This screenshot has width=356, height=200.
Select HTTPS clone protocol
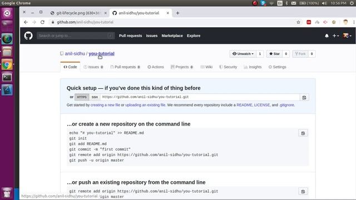pos(82,97)
